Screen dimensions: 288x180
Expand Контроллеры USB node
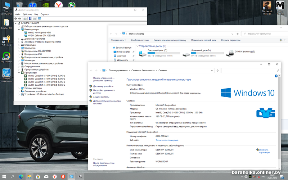tap(19, 54)
